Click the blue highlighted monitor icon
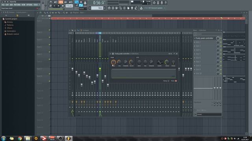 coord(77,2)
